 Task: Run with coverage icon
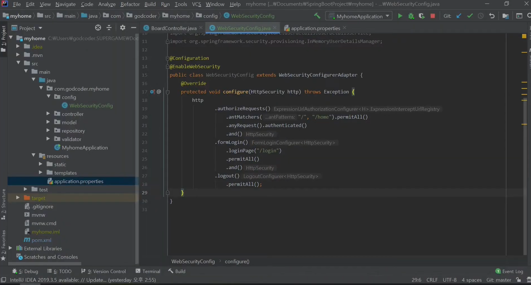click(x=422, y=16)
